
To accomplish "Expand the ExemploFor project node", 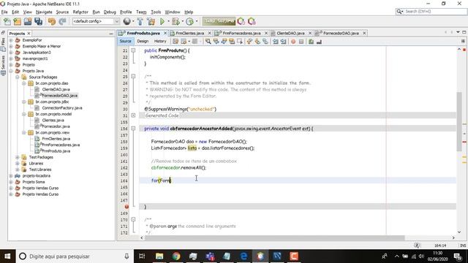I will point(11,40).
